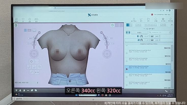Toggle the blue implant view button in viewer
The height and width of the screenshot is (105, 187).
point(25,30)
